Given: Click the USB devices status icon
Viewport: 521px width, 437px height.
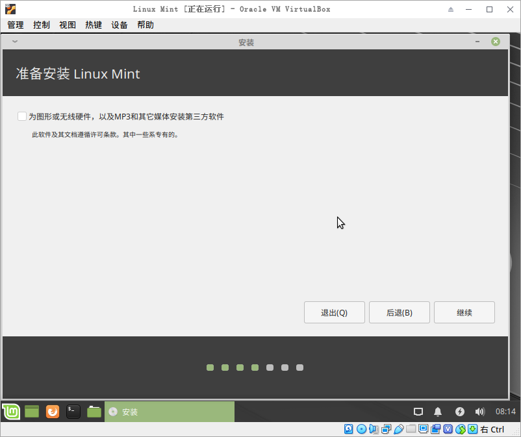Looking at the screenshot, I should point(398,429).
